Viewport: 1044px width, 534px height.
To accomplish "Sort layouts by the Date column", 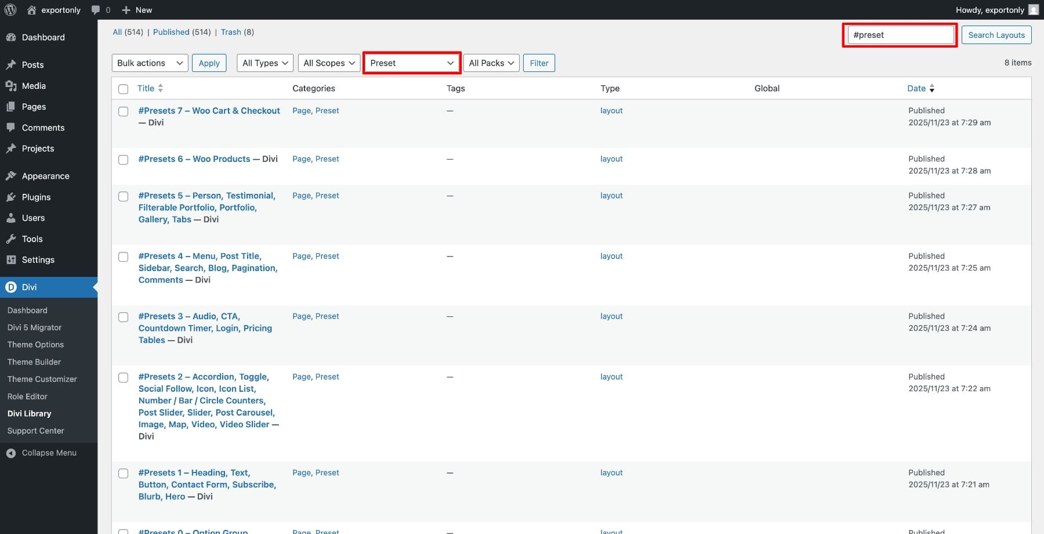I will click(x=916, y=88).
